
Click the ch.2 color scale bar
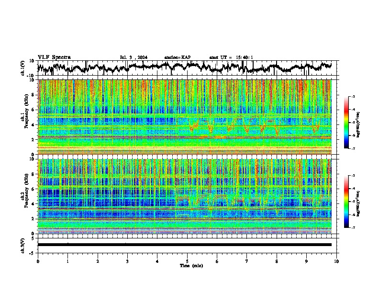click(x=346, y=202)
